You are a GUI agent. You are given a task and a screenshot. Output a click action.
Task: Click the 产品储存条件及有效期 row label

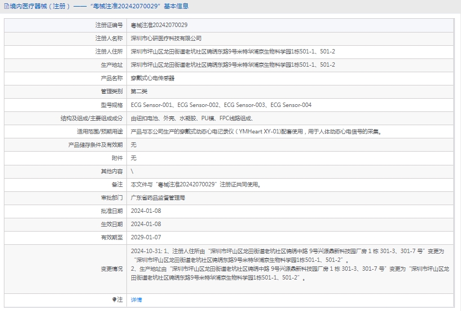click(x=94, y=144)
